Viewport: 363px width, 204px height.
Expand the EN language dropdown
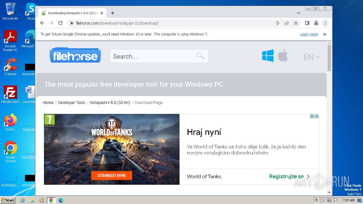click(311, 57)
